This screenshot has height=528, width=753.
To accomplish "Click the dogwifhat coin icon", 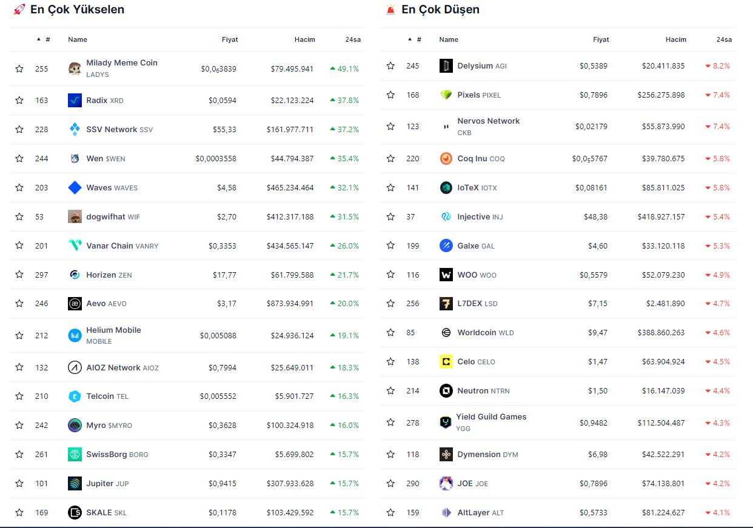I will point(75,217).
